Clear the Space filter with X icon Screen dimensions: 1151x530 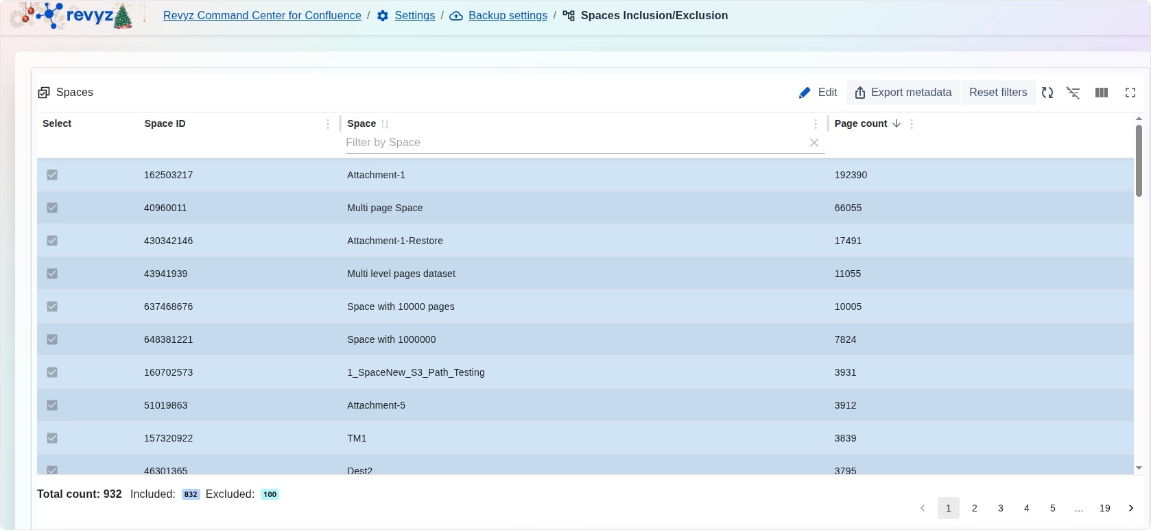tap(814, 143)
